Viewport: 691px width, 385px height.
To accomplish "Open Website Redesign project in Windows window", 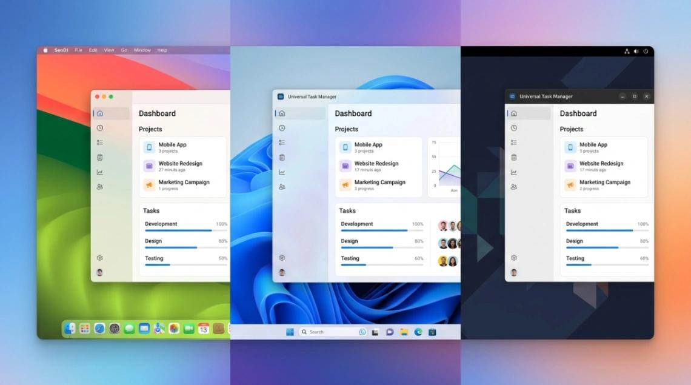I will pyautogui.click(x=379, y=166).
